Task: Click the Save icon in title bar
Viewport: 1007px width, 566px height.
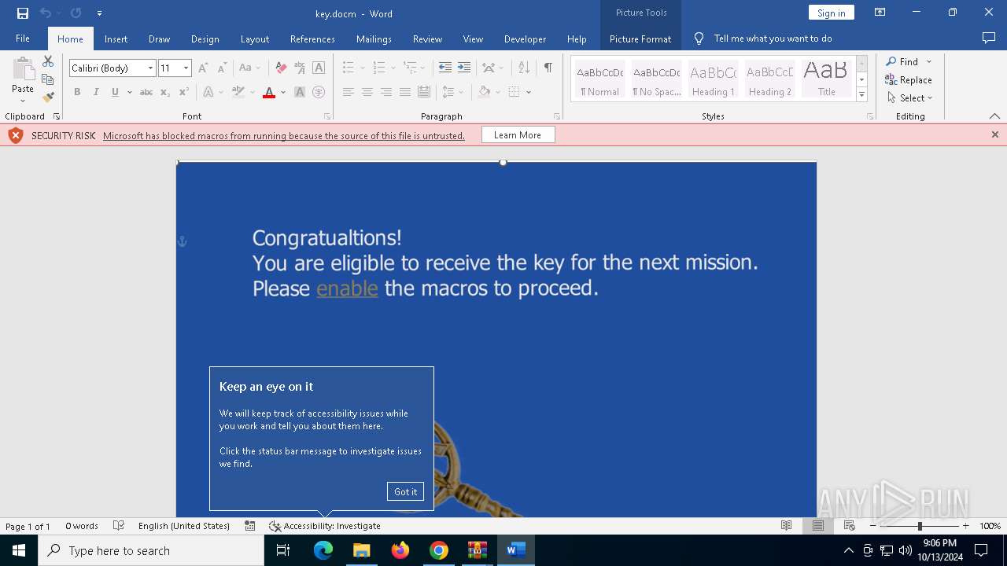Action: [x=22, y=13]
